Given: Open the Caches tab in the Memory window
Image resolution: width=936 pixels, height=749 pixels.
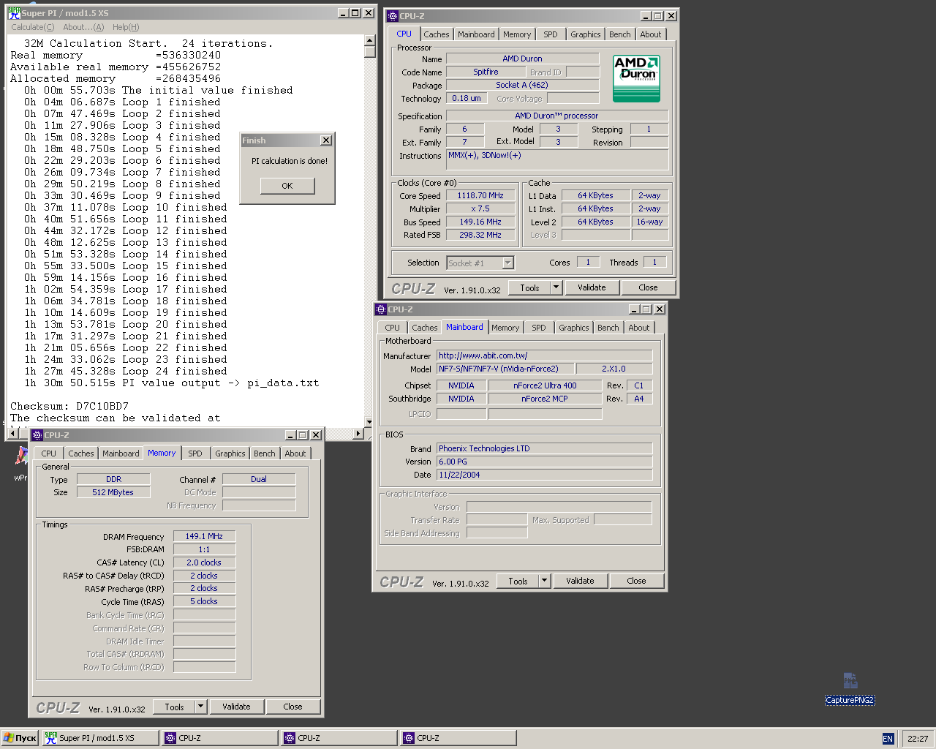Looking at the screenshot, I should coord(81,453).
